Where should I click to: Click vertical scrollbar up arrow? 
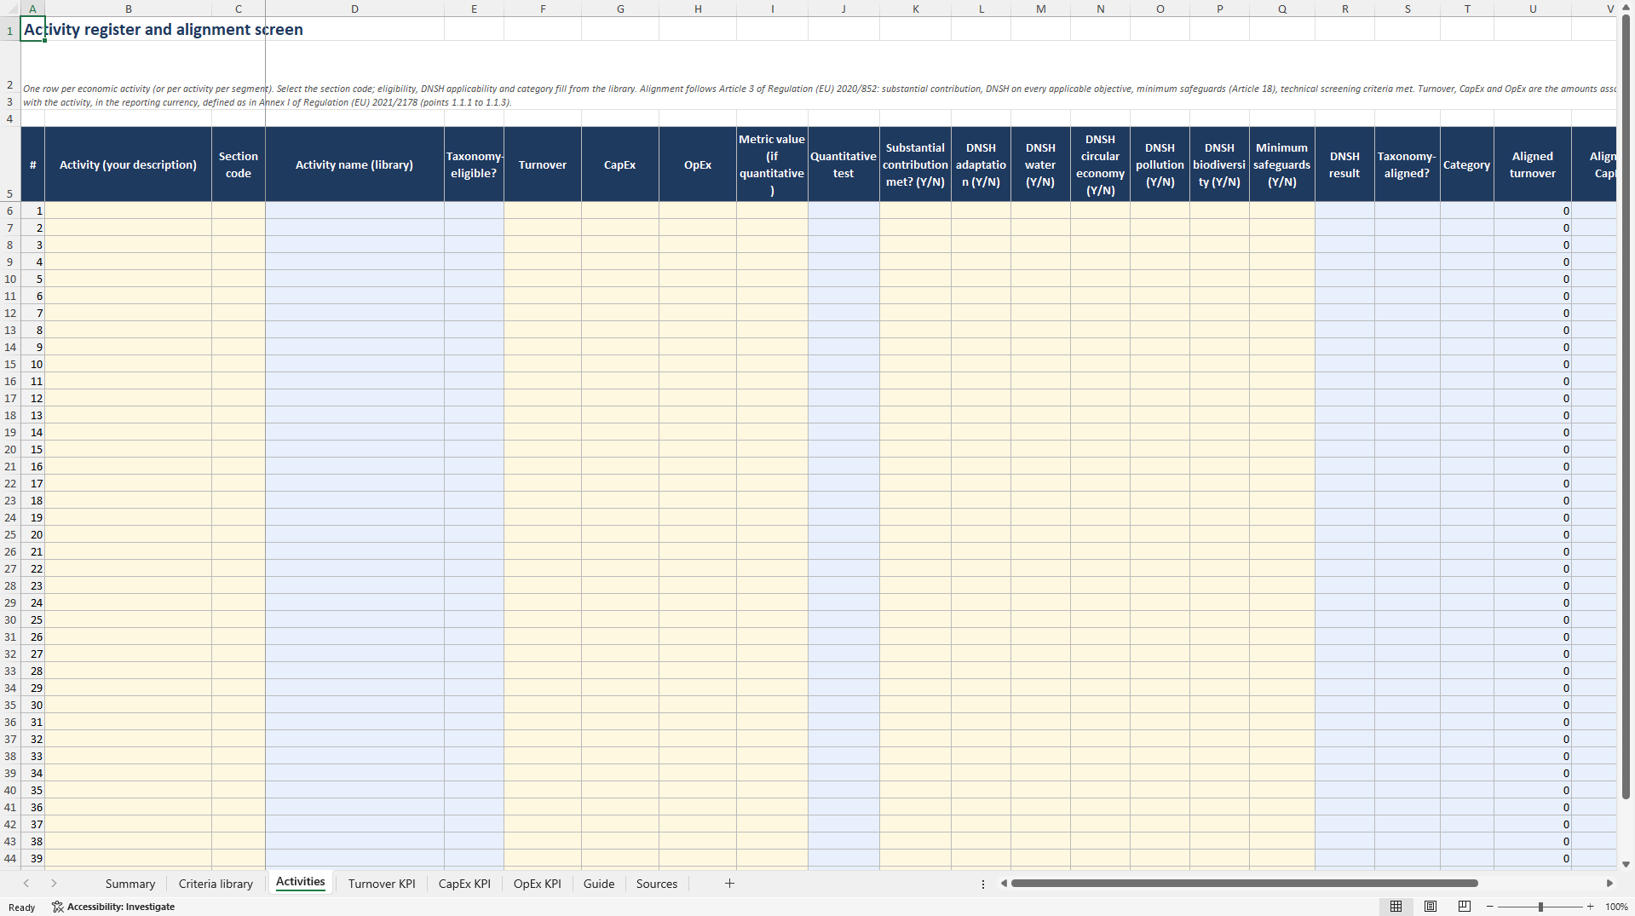[x=1626, y=9]
